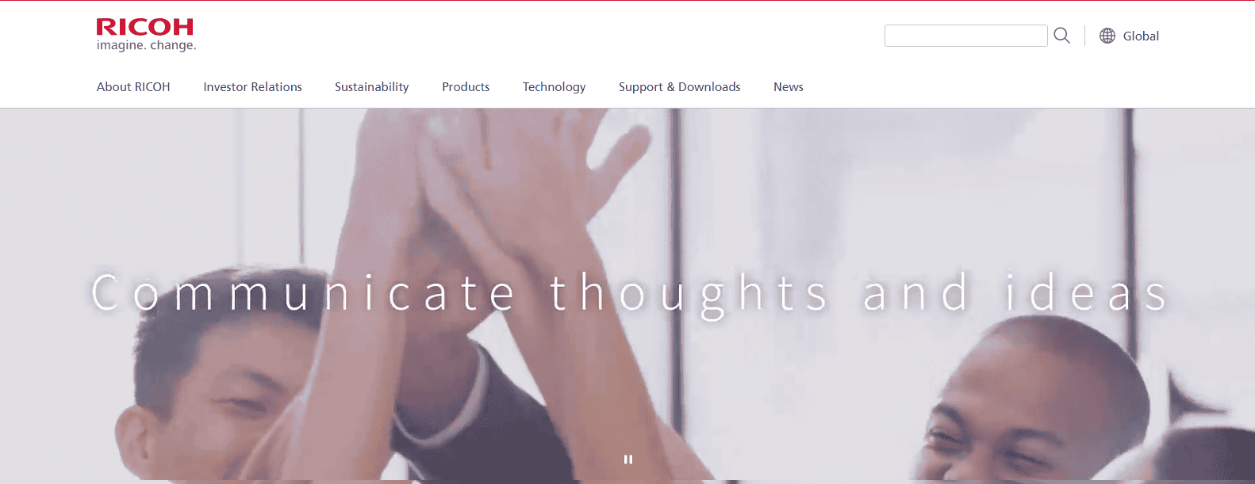Expand the About RICOH menu
Image resolution: width=1255 pixels, height=484 pixels.
(133, 87)
